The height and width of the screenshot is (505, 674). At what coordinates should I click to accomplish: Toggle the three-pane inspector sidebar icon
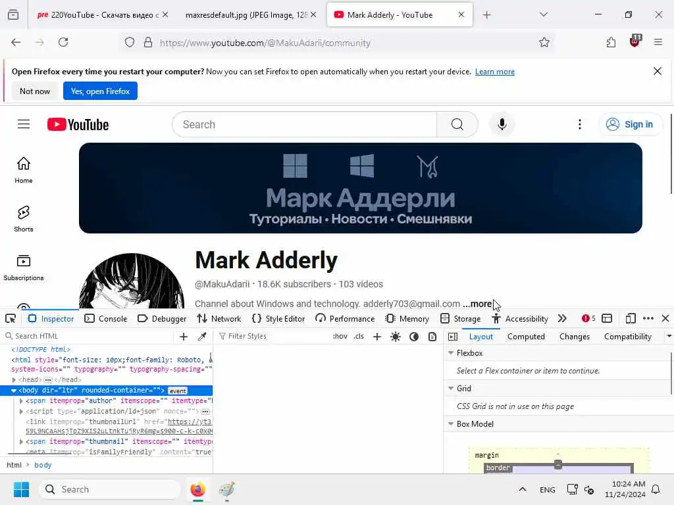[453, 337]
